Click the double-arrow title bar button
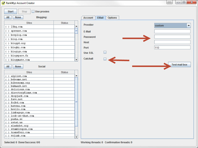The image size is (198, 148). 170,2
